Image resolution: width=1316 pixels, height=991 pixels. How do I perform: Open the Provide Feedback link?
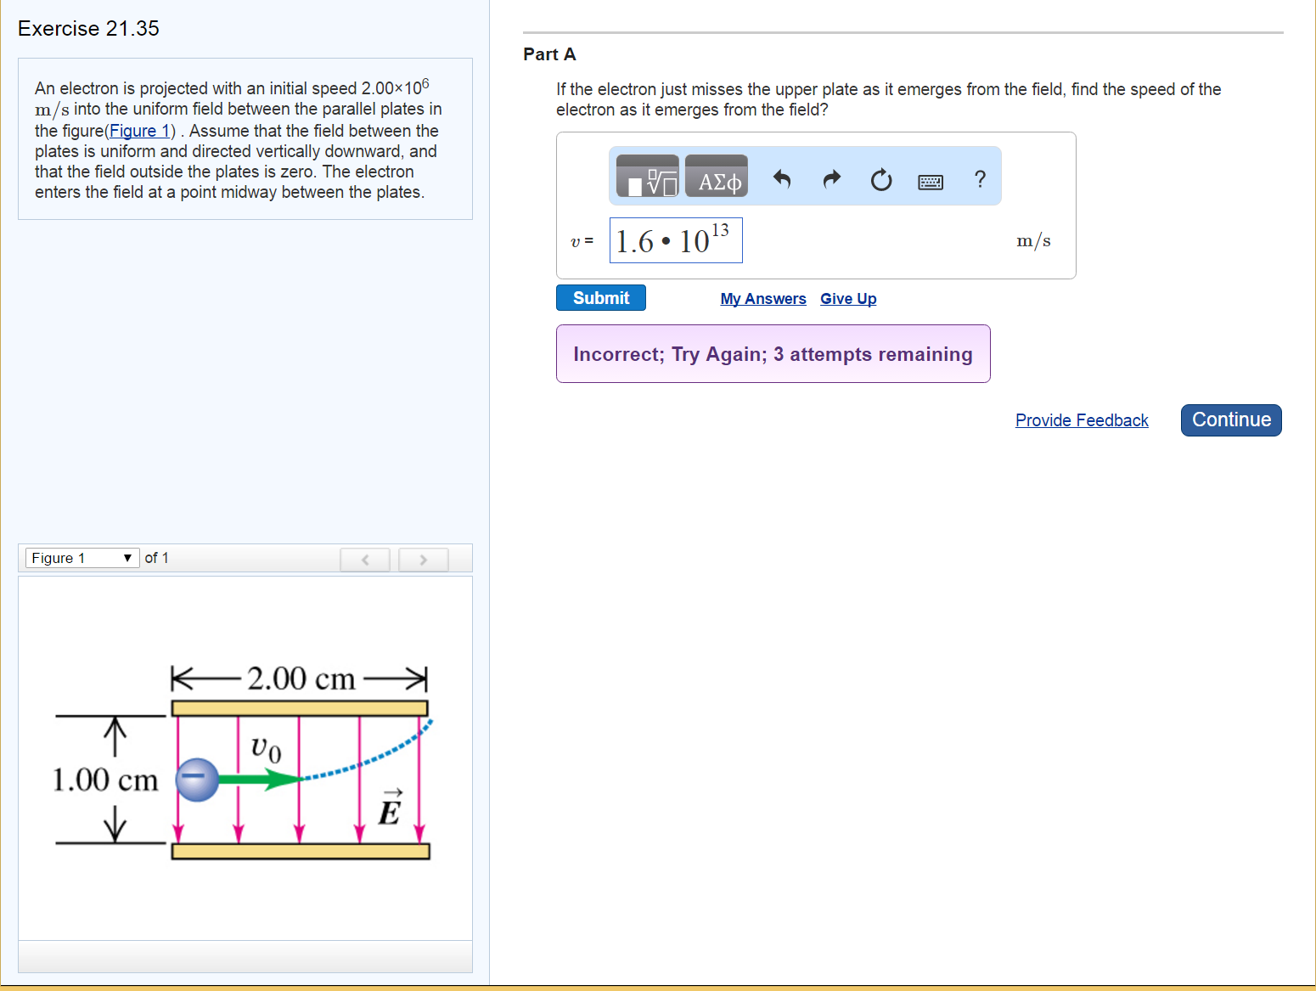coord(1082,419)
